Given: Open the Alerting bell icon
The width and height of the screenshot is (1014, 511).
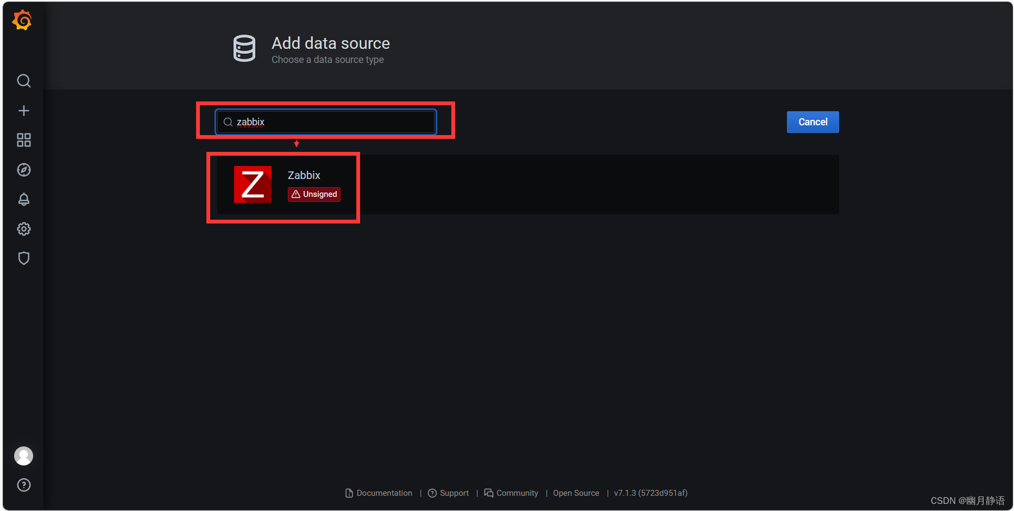Looking at the screenshot, I should pos(23,199).
